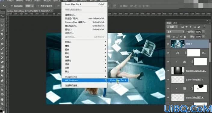Image resolution: width=212 pixels, height=113 pixels.
Task: Click the fill 100% value field
Action: [198, 37]
